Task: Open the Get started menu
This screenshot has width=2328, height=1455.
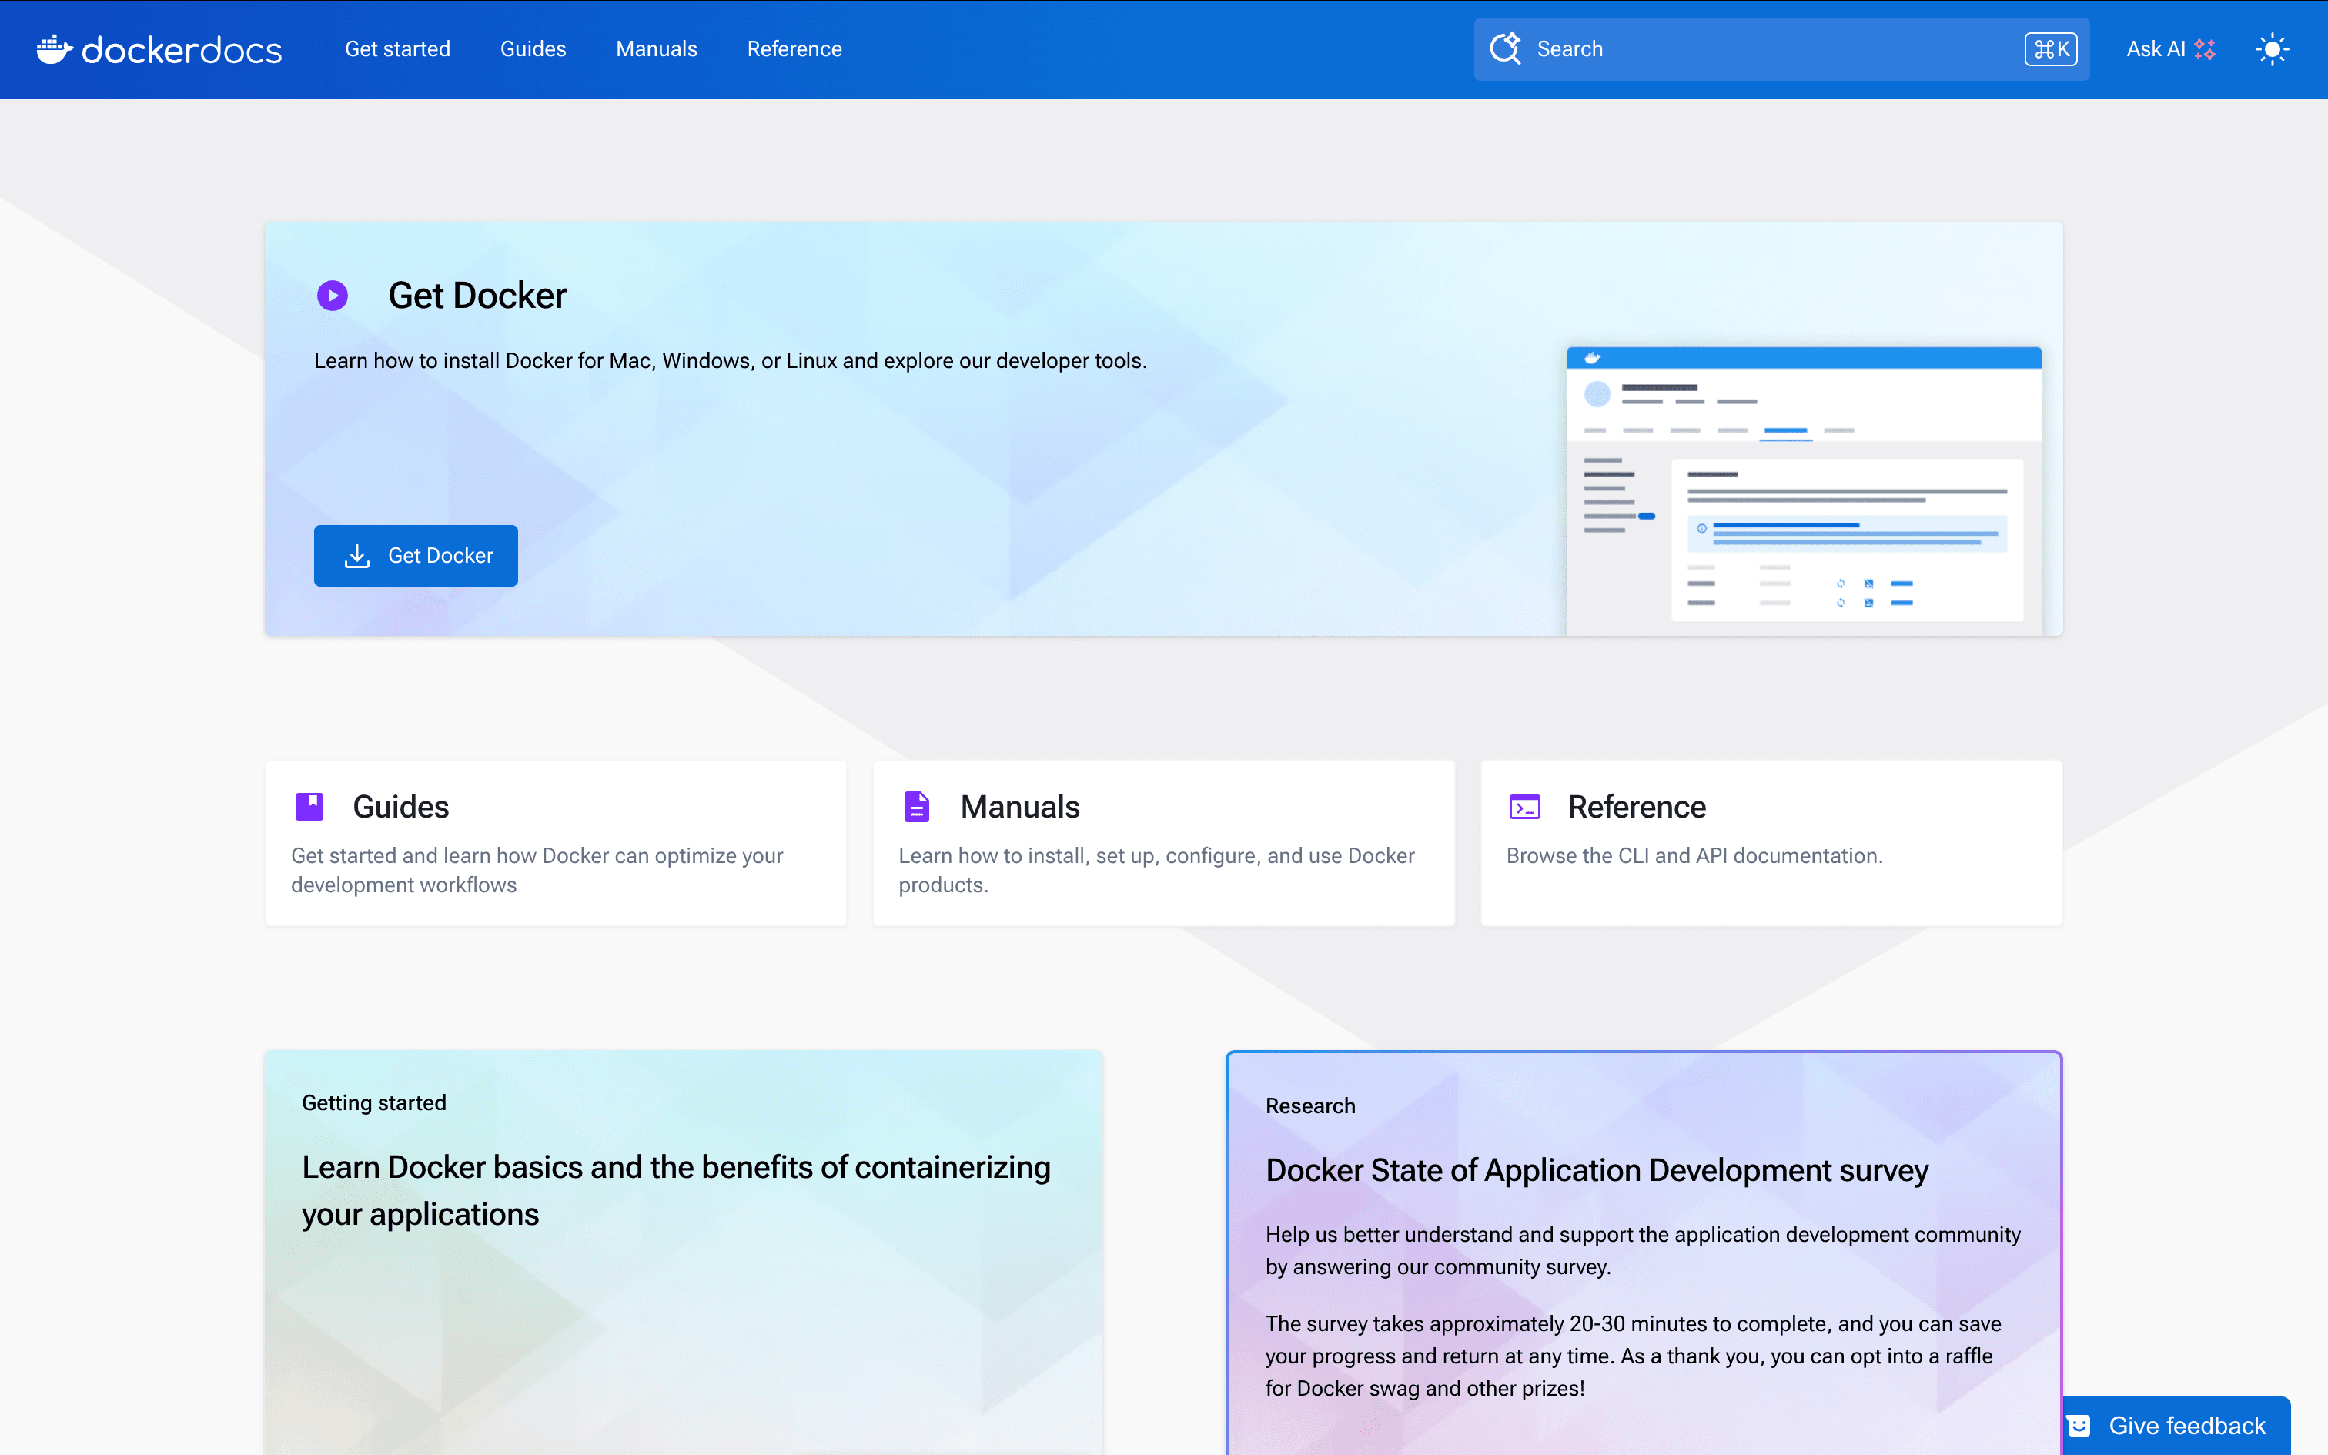Action: click(397, 49)
